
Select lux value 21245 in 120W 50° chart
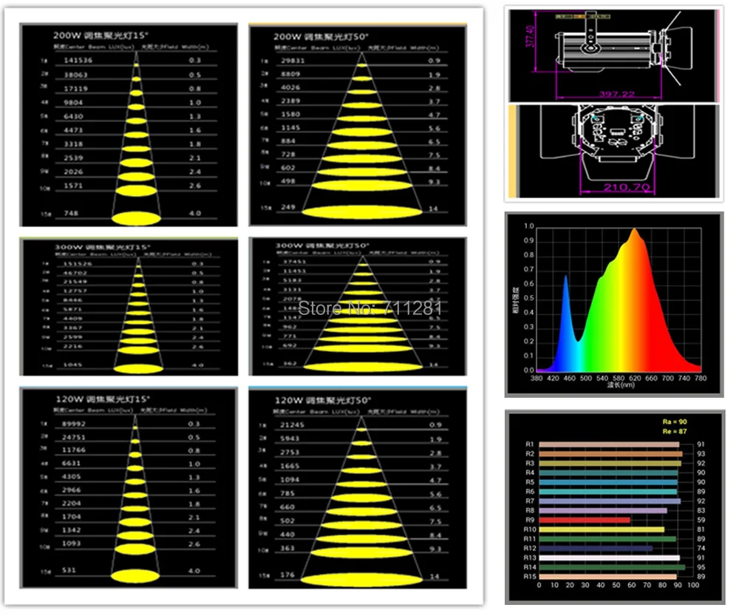pyautogui.click(x=292, y=425)
